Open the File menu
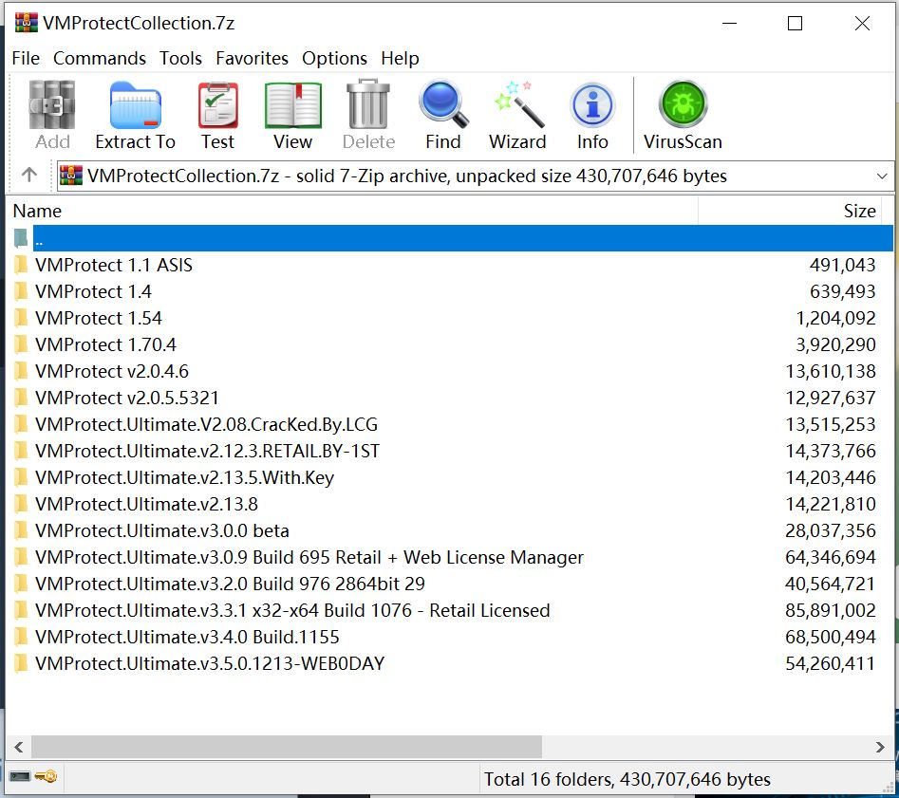The width and height of the screenshot is (899, 798). click(x=26, y=58)
